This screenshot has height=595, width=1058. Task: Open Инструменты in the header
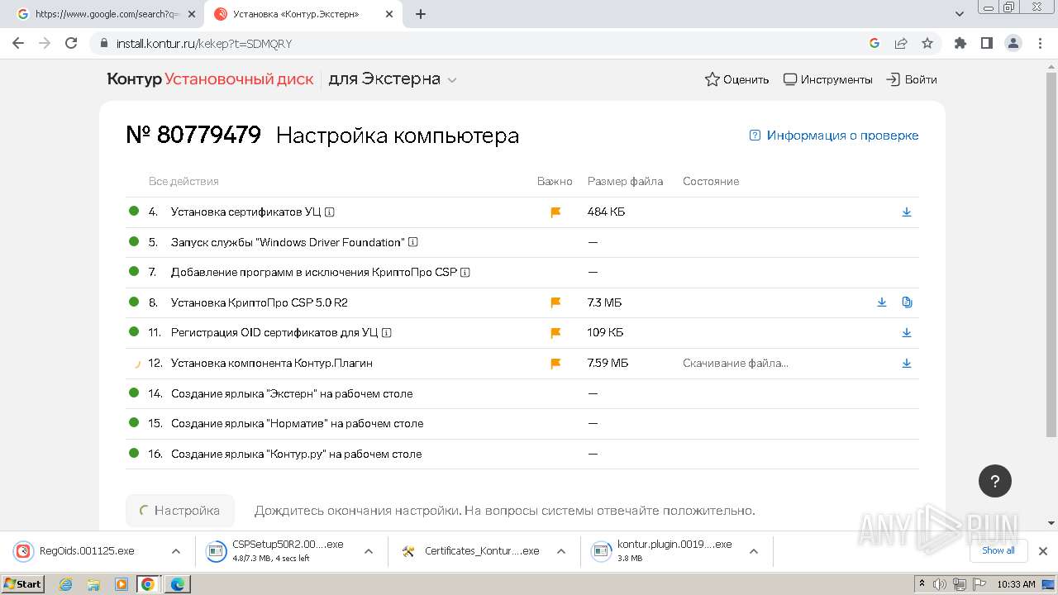pyautogui.click(x=827, y=79)
